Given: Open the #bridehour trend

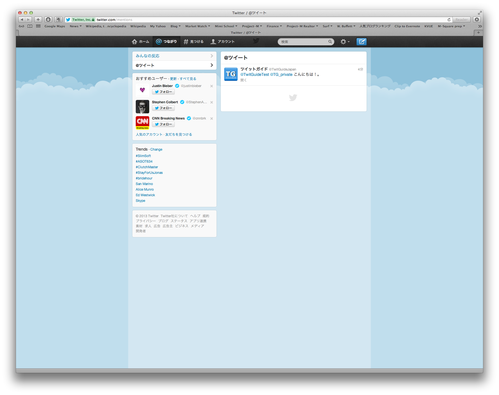Looking at the screenshot, I should click(144, 178).
